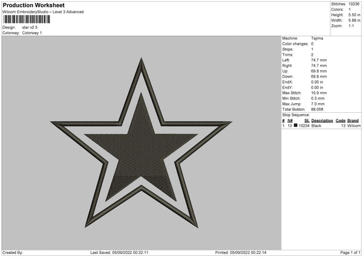Click 'Printed: 05/09/2022 00:22:14' footer text

pos(241,253)
